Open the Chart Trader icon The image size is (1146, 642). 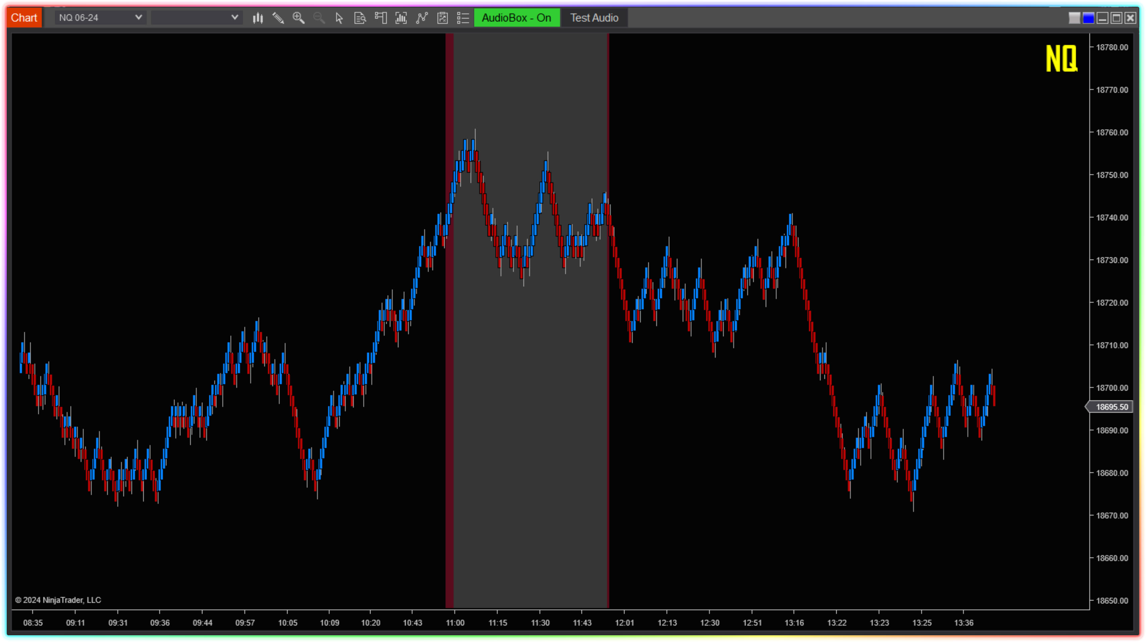click(380, 18)
